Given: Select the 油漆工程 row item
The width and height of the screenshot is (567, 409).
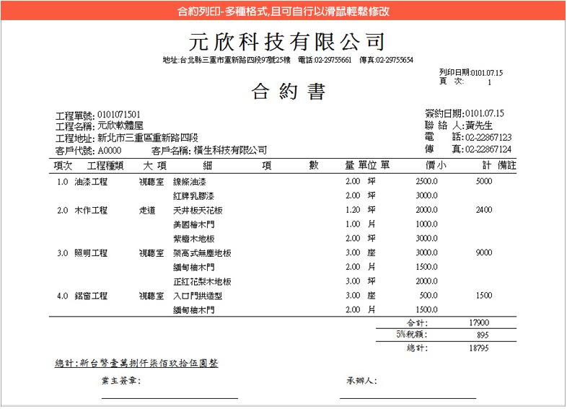Looking at the screenshot, I should point(91,182).
